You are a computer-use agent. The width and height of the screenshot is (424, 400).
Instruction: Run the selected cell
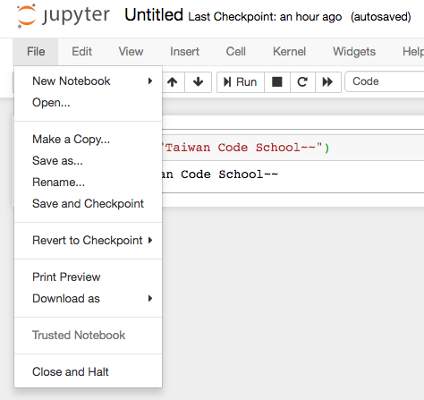[241, 82]
